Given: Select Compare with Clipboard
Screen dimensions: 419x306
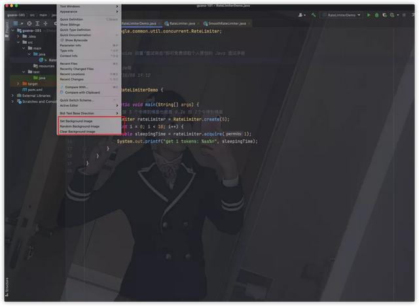Looking at the screenshot, I should pos(89,93).
